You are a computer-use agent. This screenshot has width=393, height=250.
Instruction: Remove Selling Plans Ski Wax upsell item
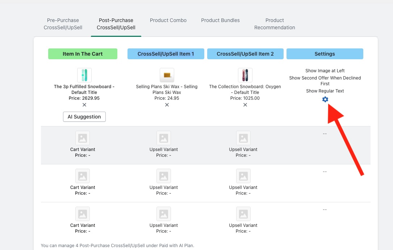click(167, 105)
